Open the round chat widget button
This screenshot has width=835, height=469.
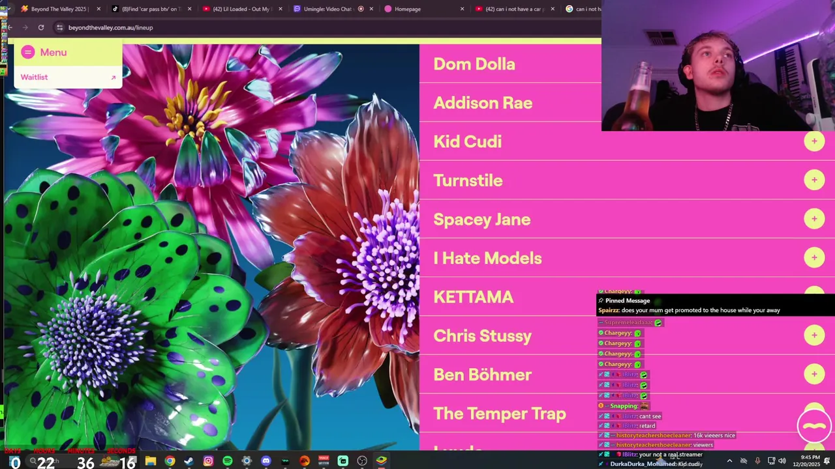pos(814,425)
